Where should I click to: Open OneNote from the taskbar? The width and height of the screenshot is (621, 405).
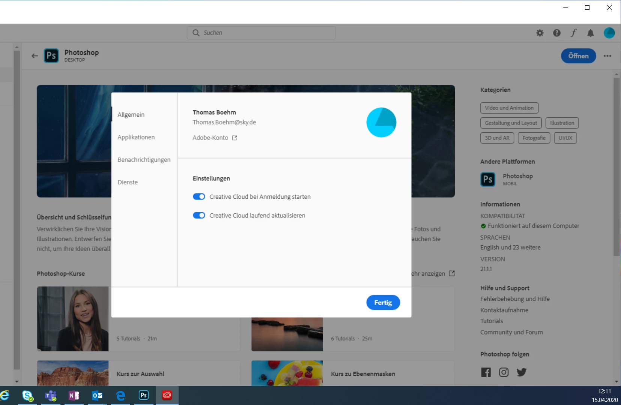[74, 395]
